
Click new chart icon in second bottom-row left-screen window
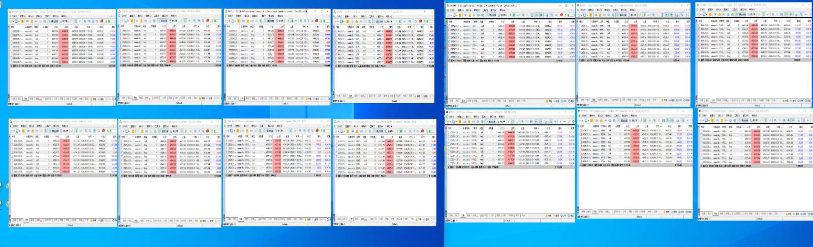(121, 131)
